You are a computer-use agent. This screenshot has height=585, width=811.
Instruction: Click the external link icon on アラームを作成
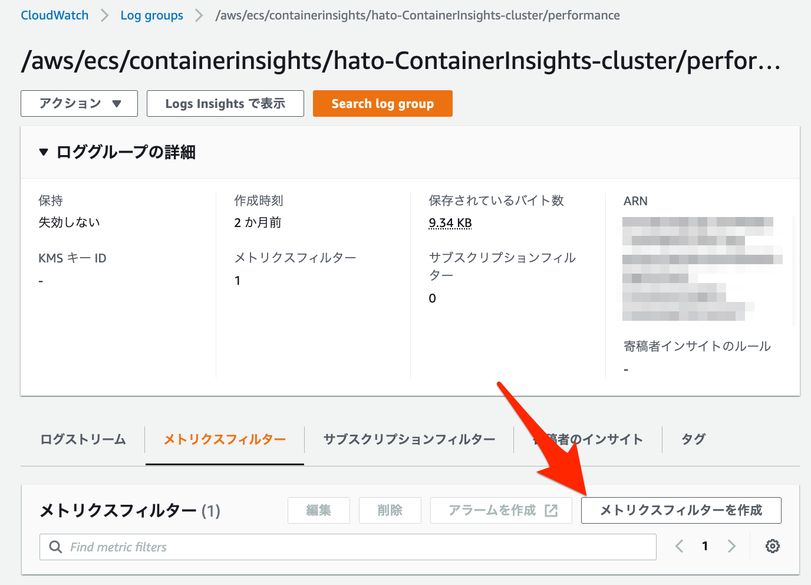coord(550,510)
